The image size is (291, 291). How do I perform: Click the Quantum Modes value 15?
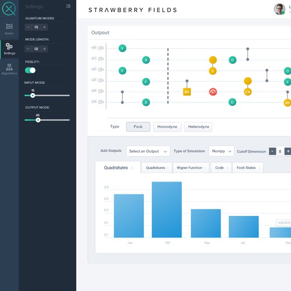coord(36,27)
